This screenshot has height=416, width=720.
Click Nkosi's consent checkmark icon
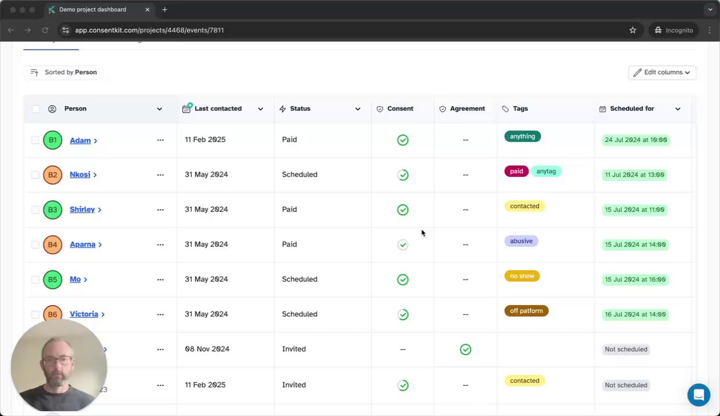pos(403,174)
